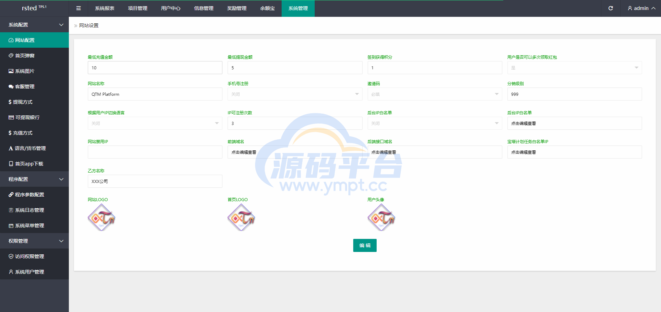The height and width of the screenshot is (312, 661).
Task: Open the 奖励管理 top menu
Action: [x=237, y=8]
